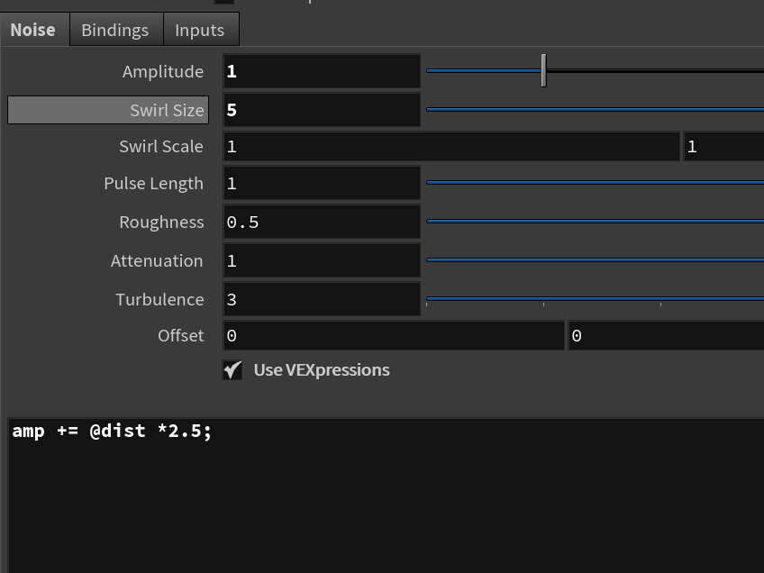Click the Amplitude slider handle
The image size is (764, 573).
click(544, 70)
